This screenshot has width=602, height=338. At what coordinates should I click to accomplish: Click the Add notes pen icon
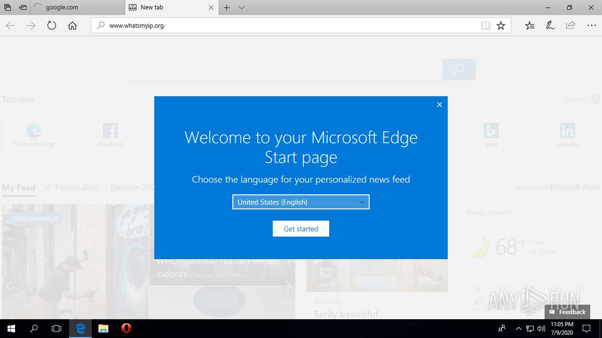tap(550, 26)
